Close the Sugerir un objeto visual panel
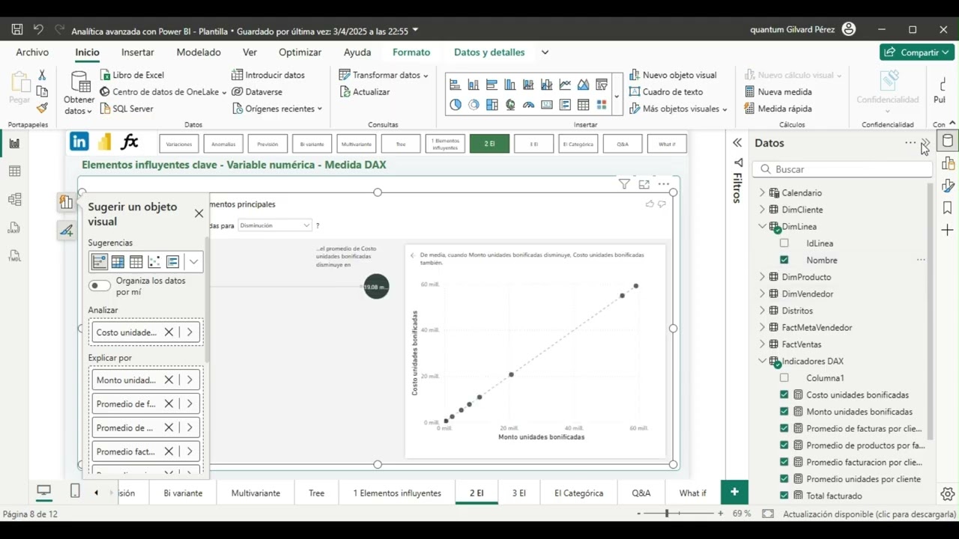The image size is (959, 539). point(199,213)
